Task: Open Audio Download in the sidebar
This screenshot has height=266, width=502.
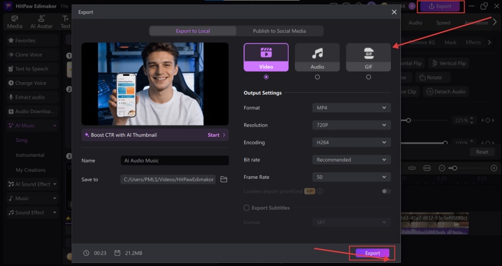Action: (x=32, y=112)
